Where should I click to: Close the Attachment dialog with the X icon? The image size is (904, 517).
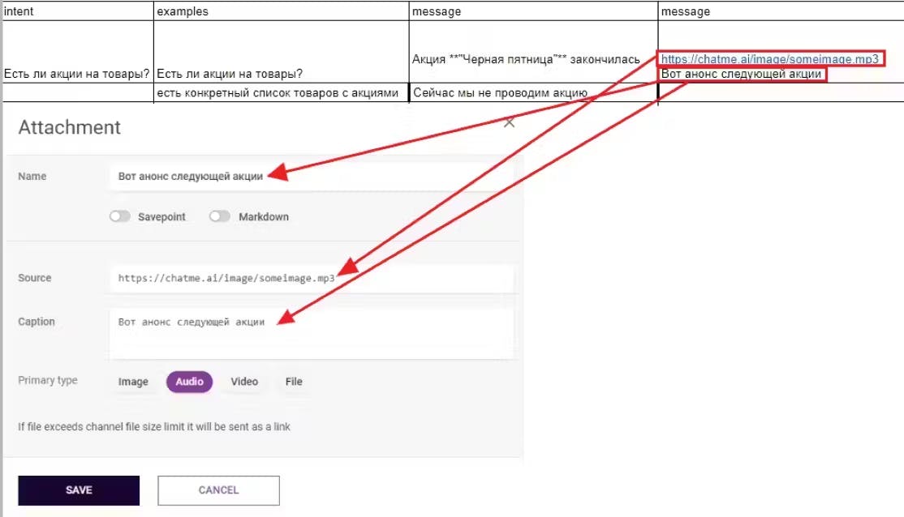click(509, 122)
